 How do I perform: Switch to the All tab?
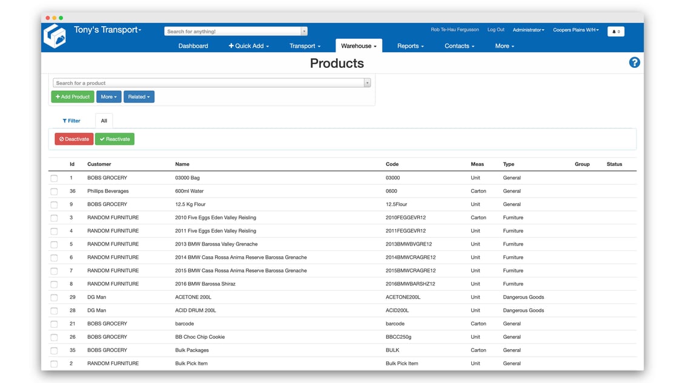click(x=104, y=121)
